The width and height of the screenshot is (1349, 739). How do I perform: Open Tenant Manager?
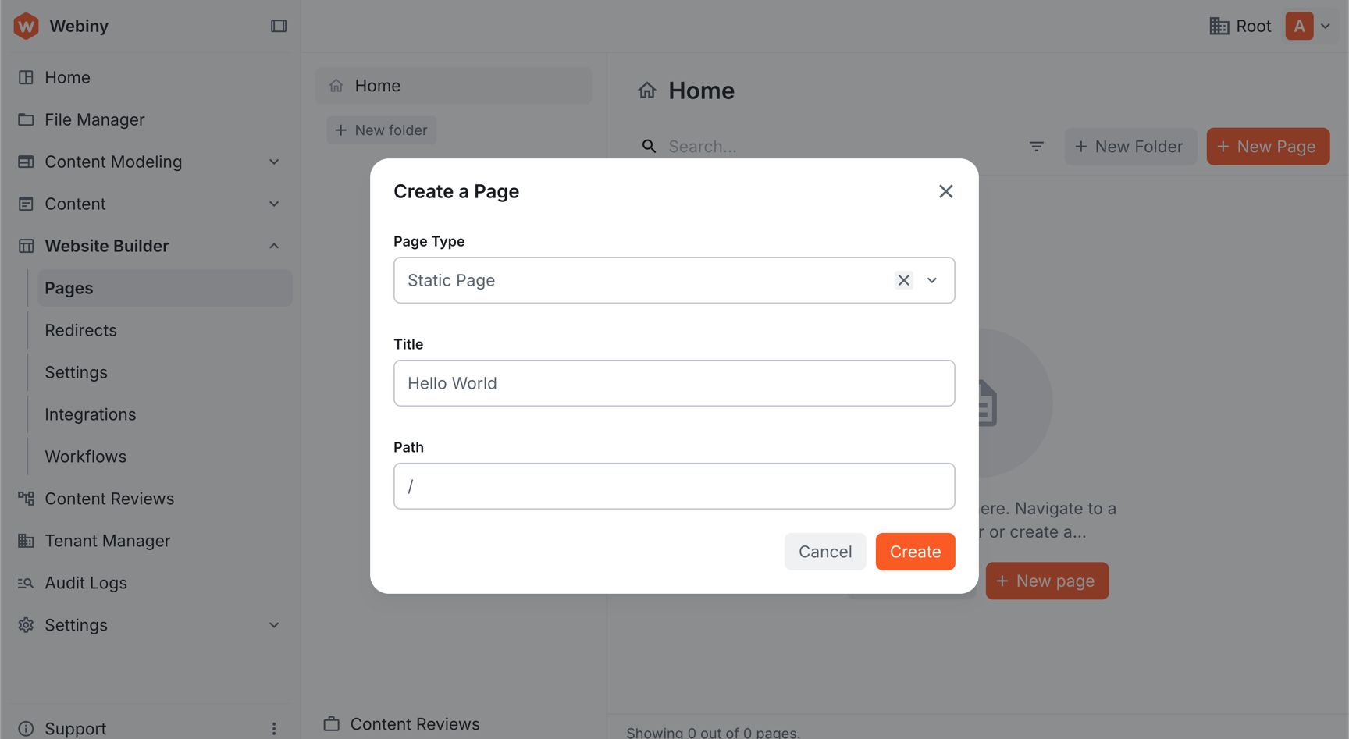click(x=108, y=540)
